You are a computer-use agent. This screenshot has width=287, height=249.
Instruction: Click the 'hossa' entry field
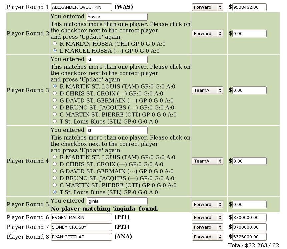click(117, 17)
